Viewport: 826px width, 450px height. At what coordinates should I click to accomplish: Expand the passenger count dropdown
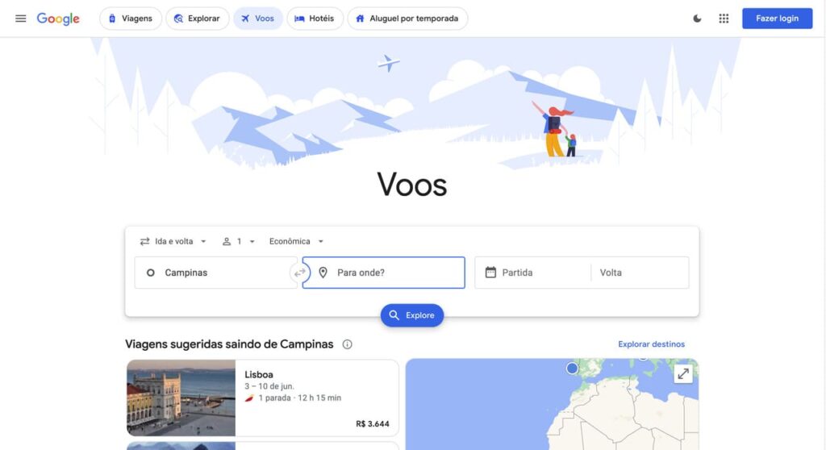pyautogui.click(x=239, y=241)
